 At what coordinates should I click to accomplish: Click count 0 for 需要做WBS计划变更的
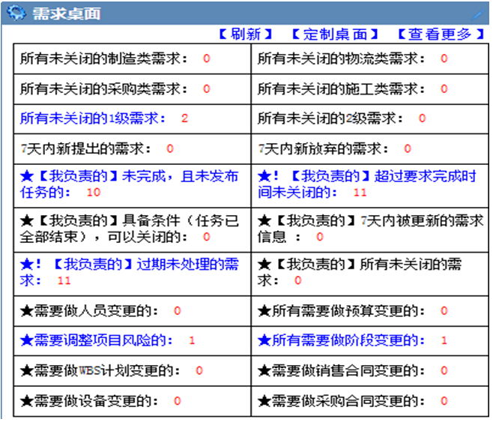199,371
